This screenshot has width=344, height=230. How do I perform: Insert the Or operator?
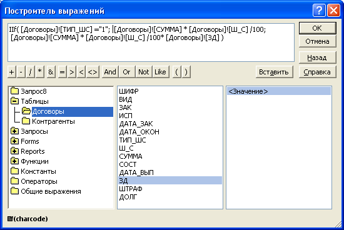[x=127, y=72]
